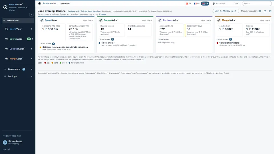Image resolution: width=274 pixels, height=154 pixels.
Task: Open Monday report in EN
Action: (270, 11)
